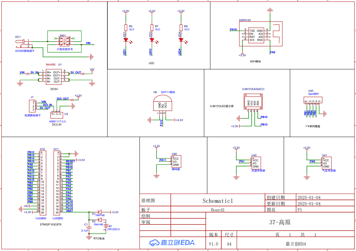Click the ground symbol above ESP01S1

[270, 10]
